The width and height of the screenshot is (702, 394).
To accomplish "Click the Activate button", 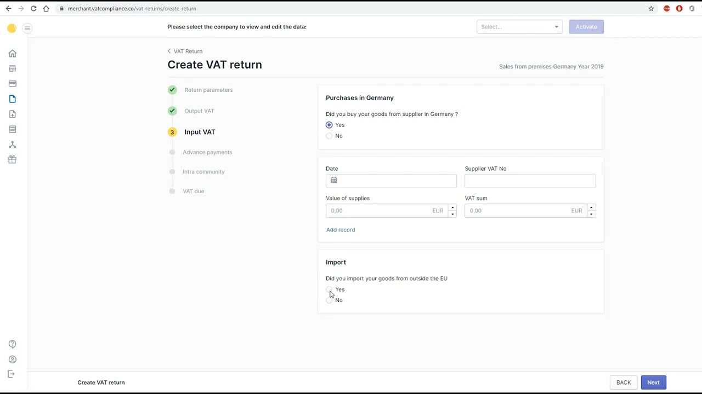I will point(586,27).
